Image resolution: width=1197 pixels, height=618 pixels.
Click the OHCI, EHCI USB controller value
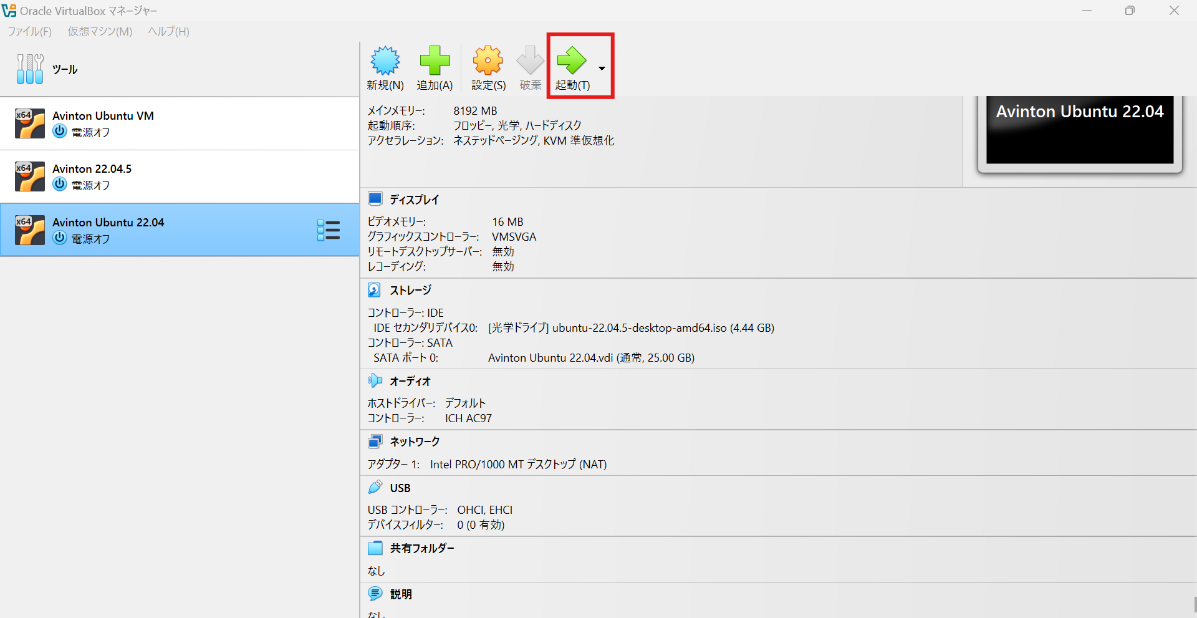[484, 510]
